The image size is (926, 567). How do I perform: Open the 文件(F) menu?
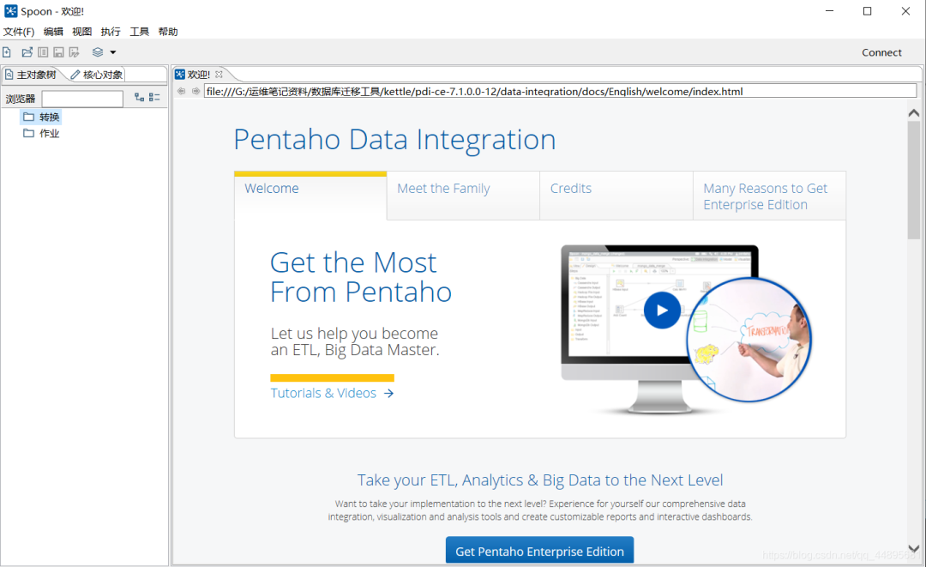pos(19,32)
